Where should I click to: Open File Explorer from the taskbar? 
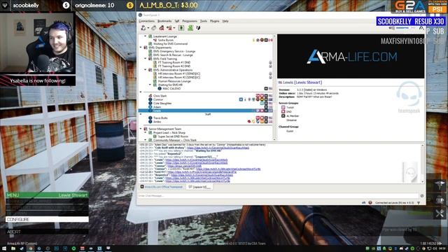[13, 248]
